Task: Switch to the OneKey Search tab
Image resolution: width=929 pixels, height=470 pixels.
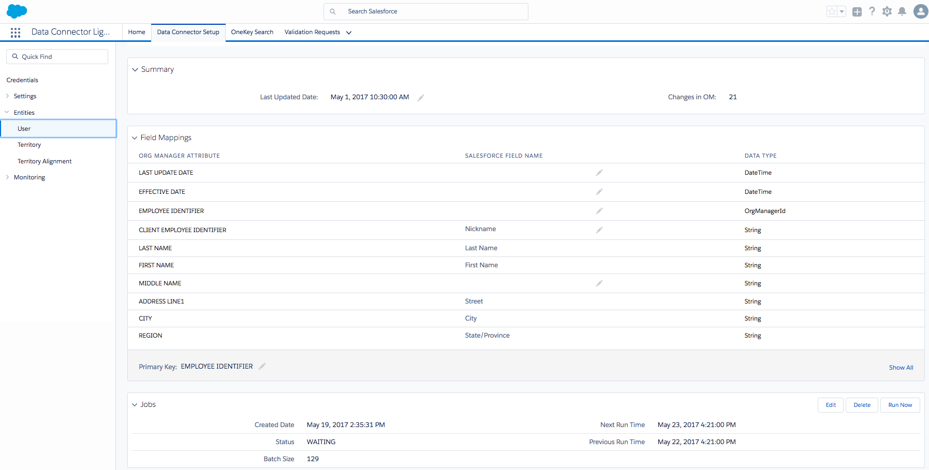Action: (x=252, y=32)
